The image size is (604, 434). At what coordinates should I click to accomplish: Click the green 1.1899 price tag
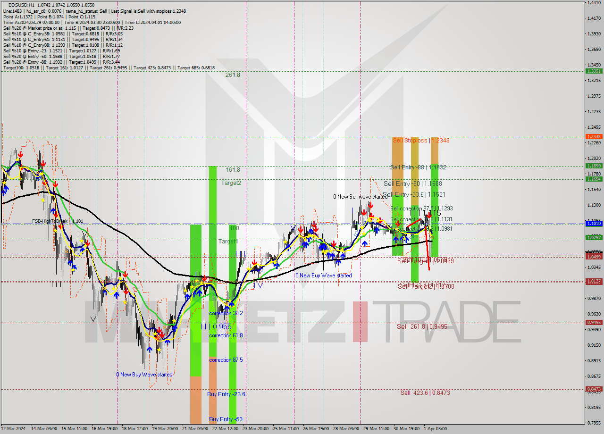pos(594,166)
